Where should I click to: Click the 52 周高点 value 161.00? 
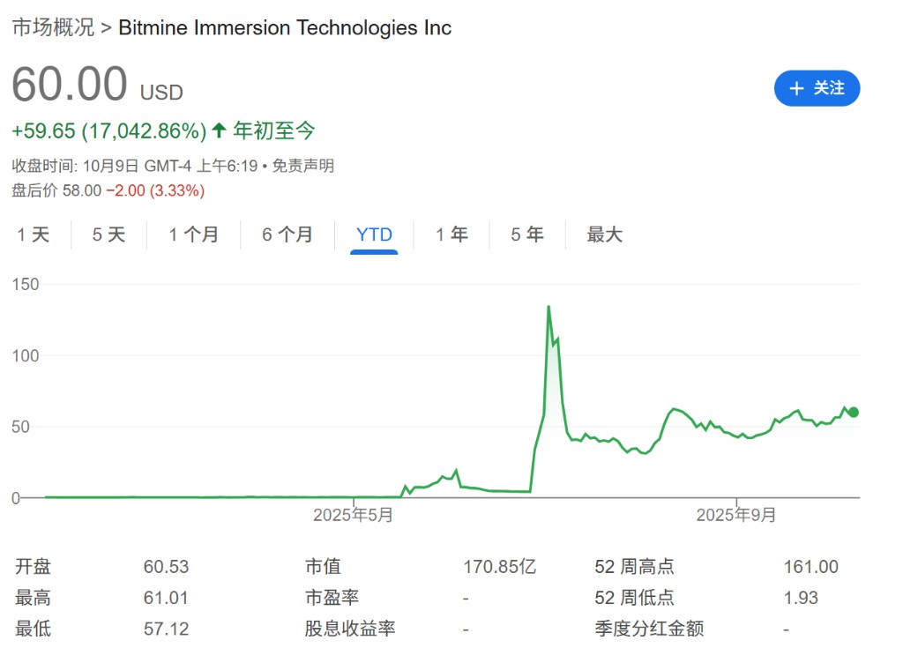(810, 567)
